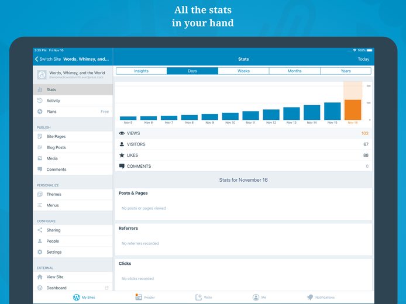Click 'Posts & Pages' section header

[133, 193]
